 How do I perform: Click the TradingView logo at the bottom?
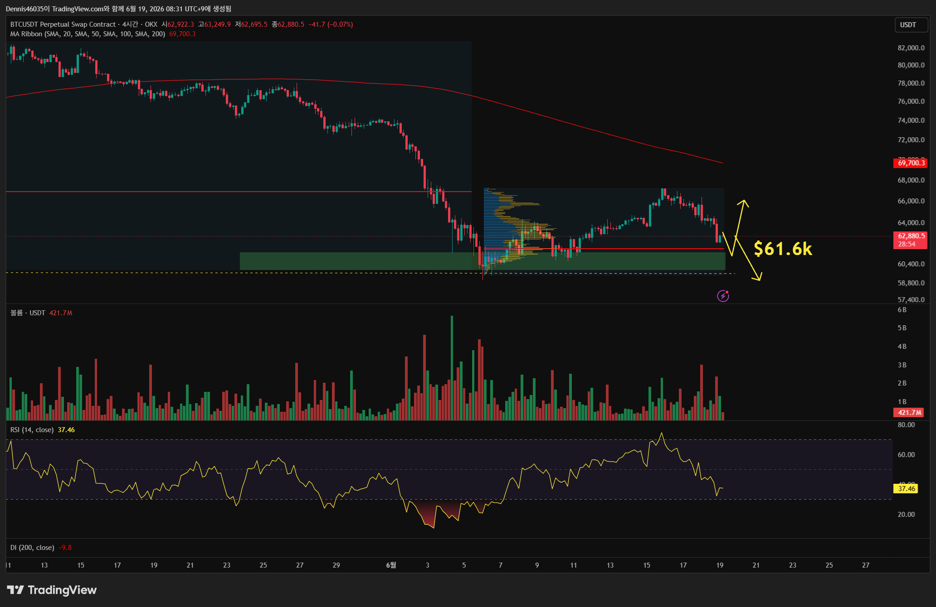[x=52, y=590]
